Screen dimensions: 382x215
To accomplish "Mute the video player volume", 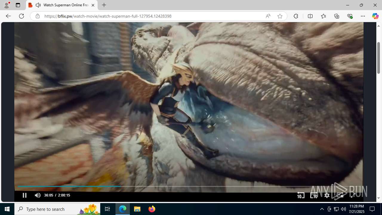I will tap(37, 195).
